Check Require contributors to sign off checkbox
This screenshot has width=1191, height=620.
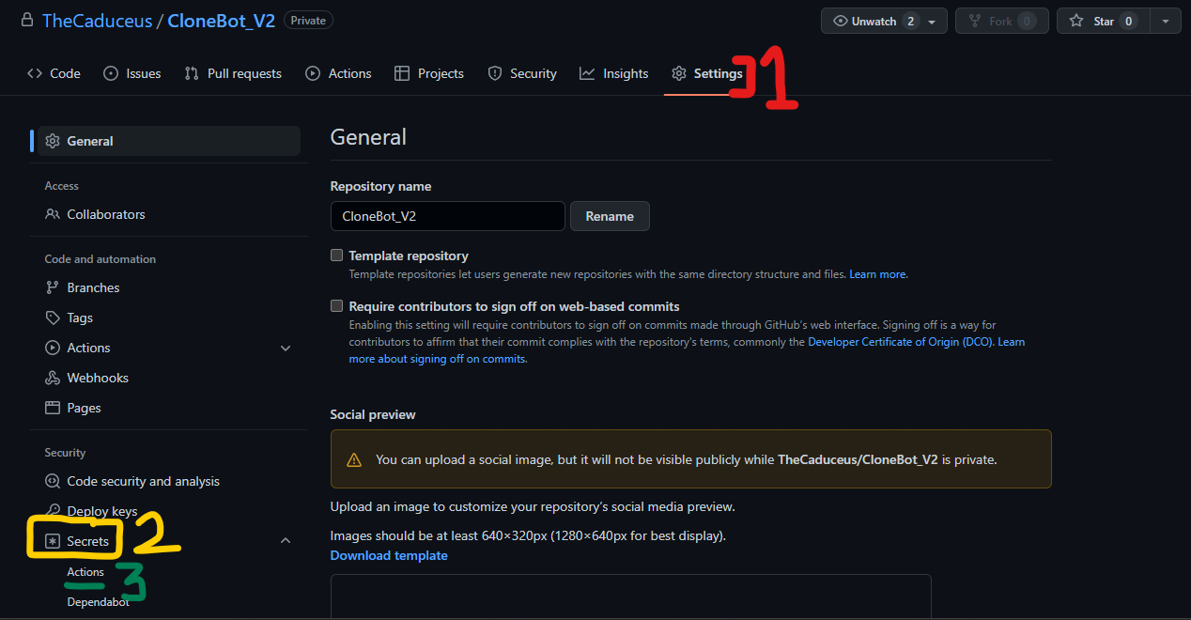[336, 305]
